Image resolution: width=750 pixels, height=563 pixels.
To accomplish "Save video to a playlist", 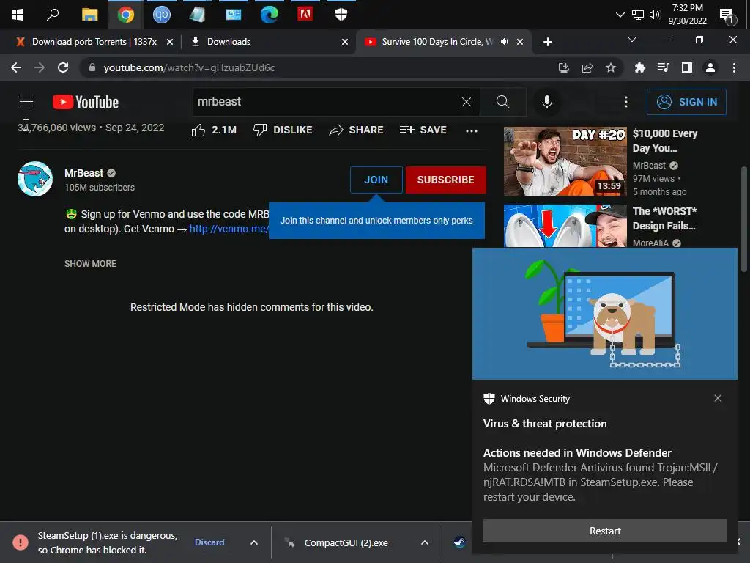I will point(423,130).
